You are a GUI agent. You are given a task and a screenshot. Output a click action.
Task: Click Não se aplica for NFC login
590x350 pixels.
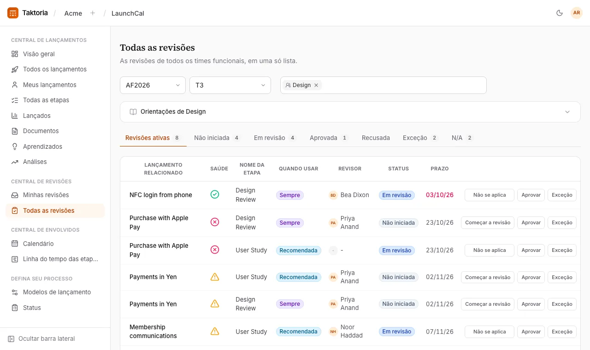click(x=490, y=195)
